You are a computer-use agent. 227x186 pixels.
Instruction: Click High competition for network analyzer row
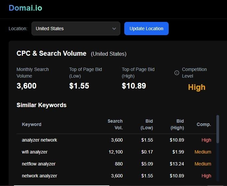206,176
